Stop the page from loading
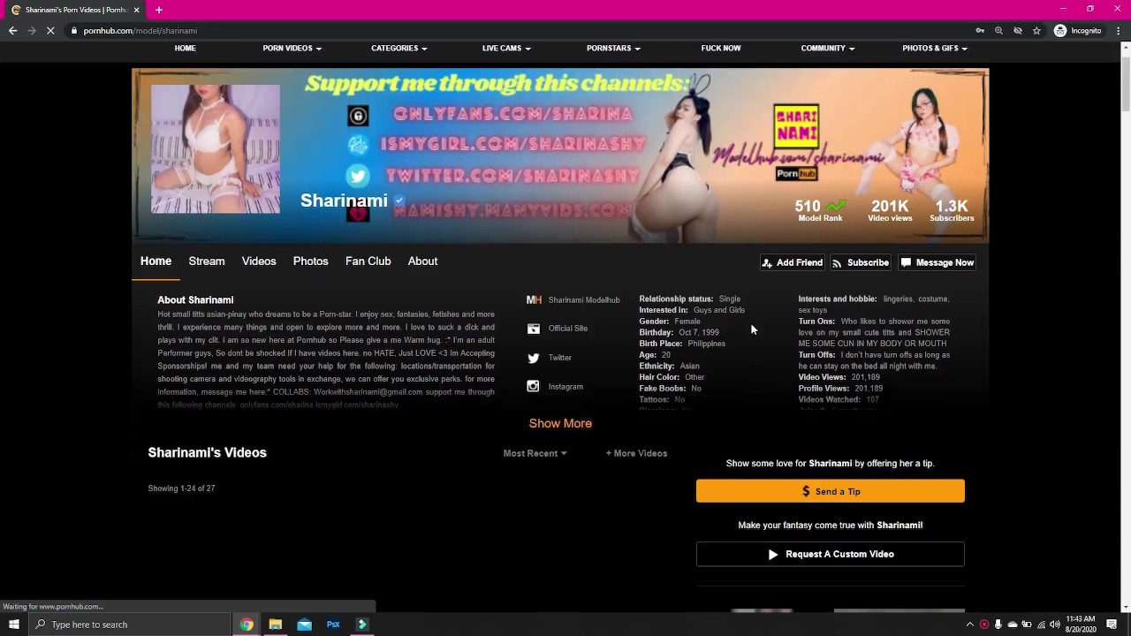Screen dimensions: 1131x636 point(50,30)
